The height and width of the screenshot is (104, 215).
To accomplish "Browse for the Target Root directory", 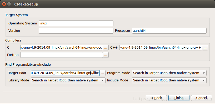I will [x=103, y=73].
